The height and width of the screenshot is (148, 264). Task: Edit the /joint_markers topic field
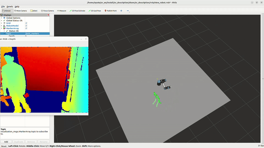click(37, 34)
